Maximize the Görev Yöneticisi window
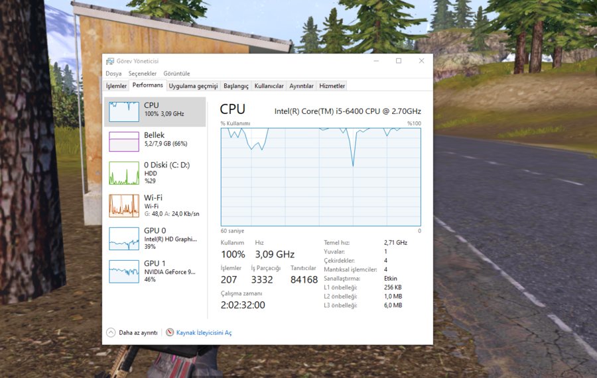This screenshot has width=597, height=378. pyautogui.click(x=399, y=61)
